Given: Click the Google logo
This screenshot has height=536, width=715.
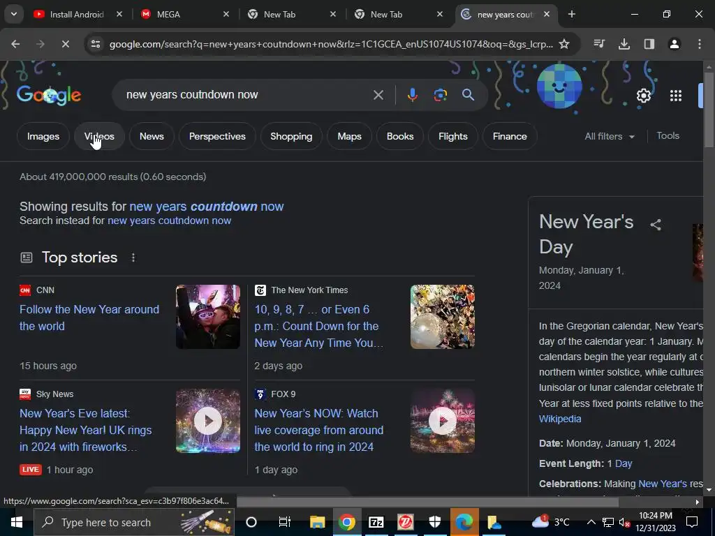Looking at the screenshot, I should coord(49,95).
